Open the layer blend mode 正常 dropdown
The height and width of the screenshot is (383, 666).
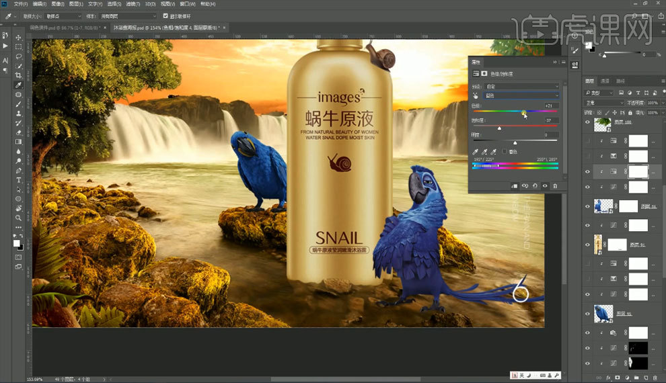604,103
